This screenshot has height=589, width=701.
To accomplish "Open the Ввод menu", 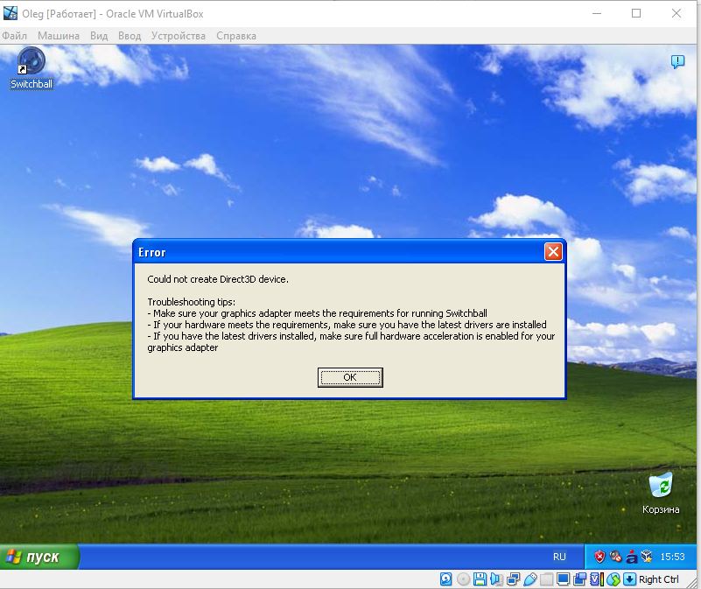I will (x=130, y=36).
